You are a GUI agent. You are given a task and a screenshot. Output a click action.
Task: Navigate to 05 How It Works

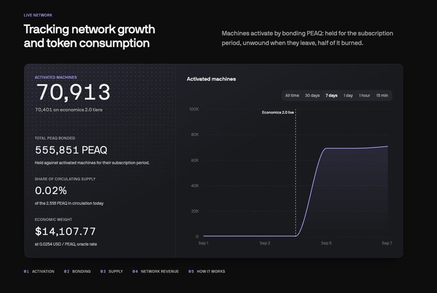tap(206, 271)
